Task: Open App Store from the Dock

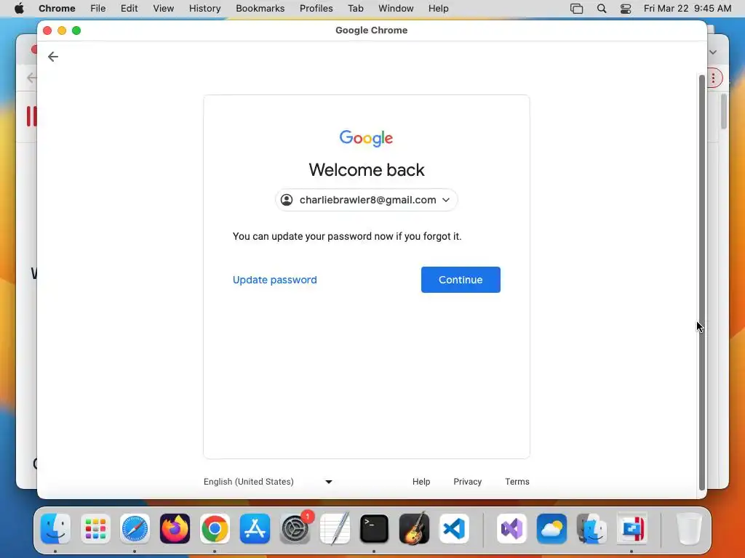Action: pos(255,529)
